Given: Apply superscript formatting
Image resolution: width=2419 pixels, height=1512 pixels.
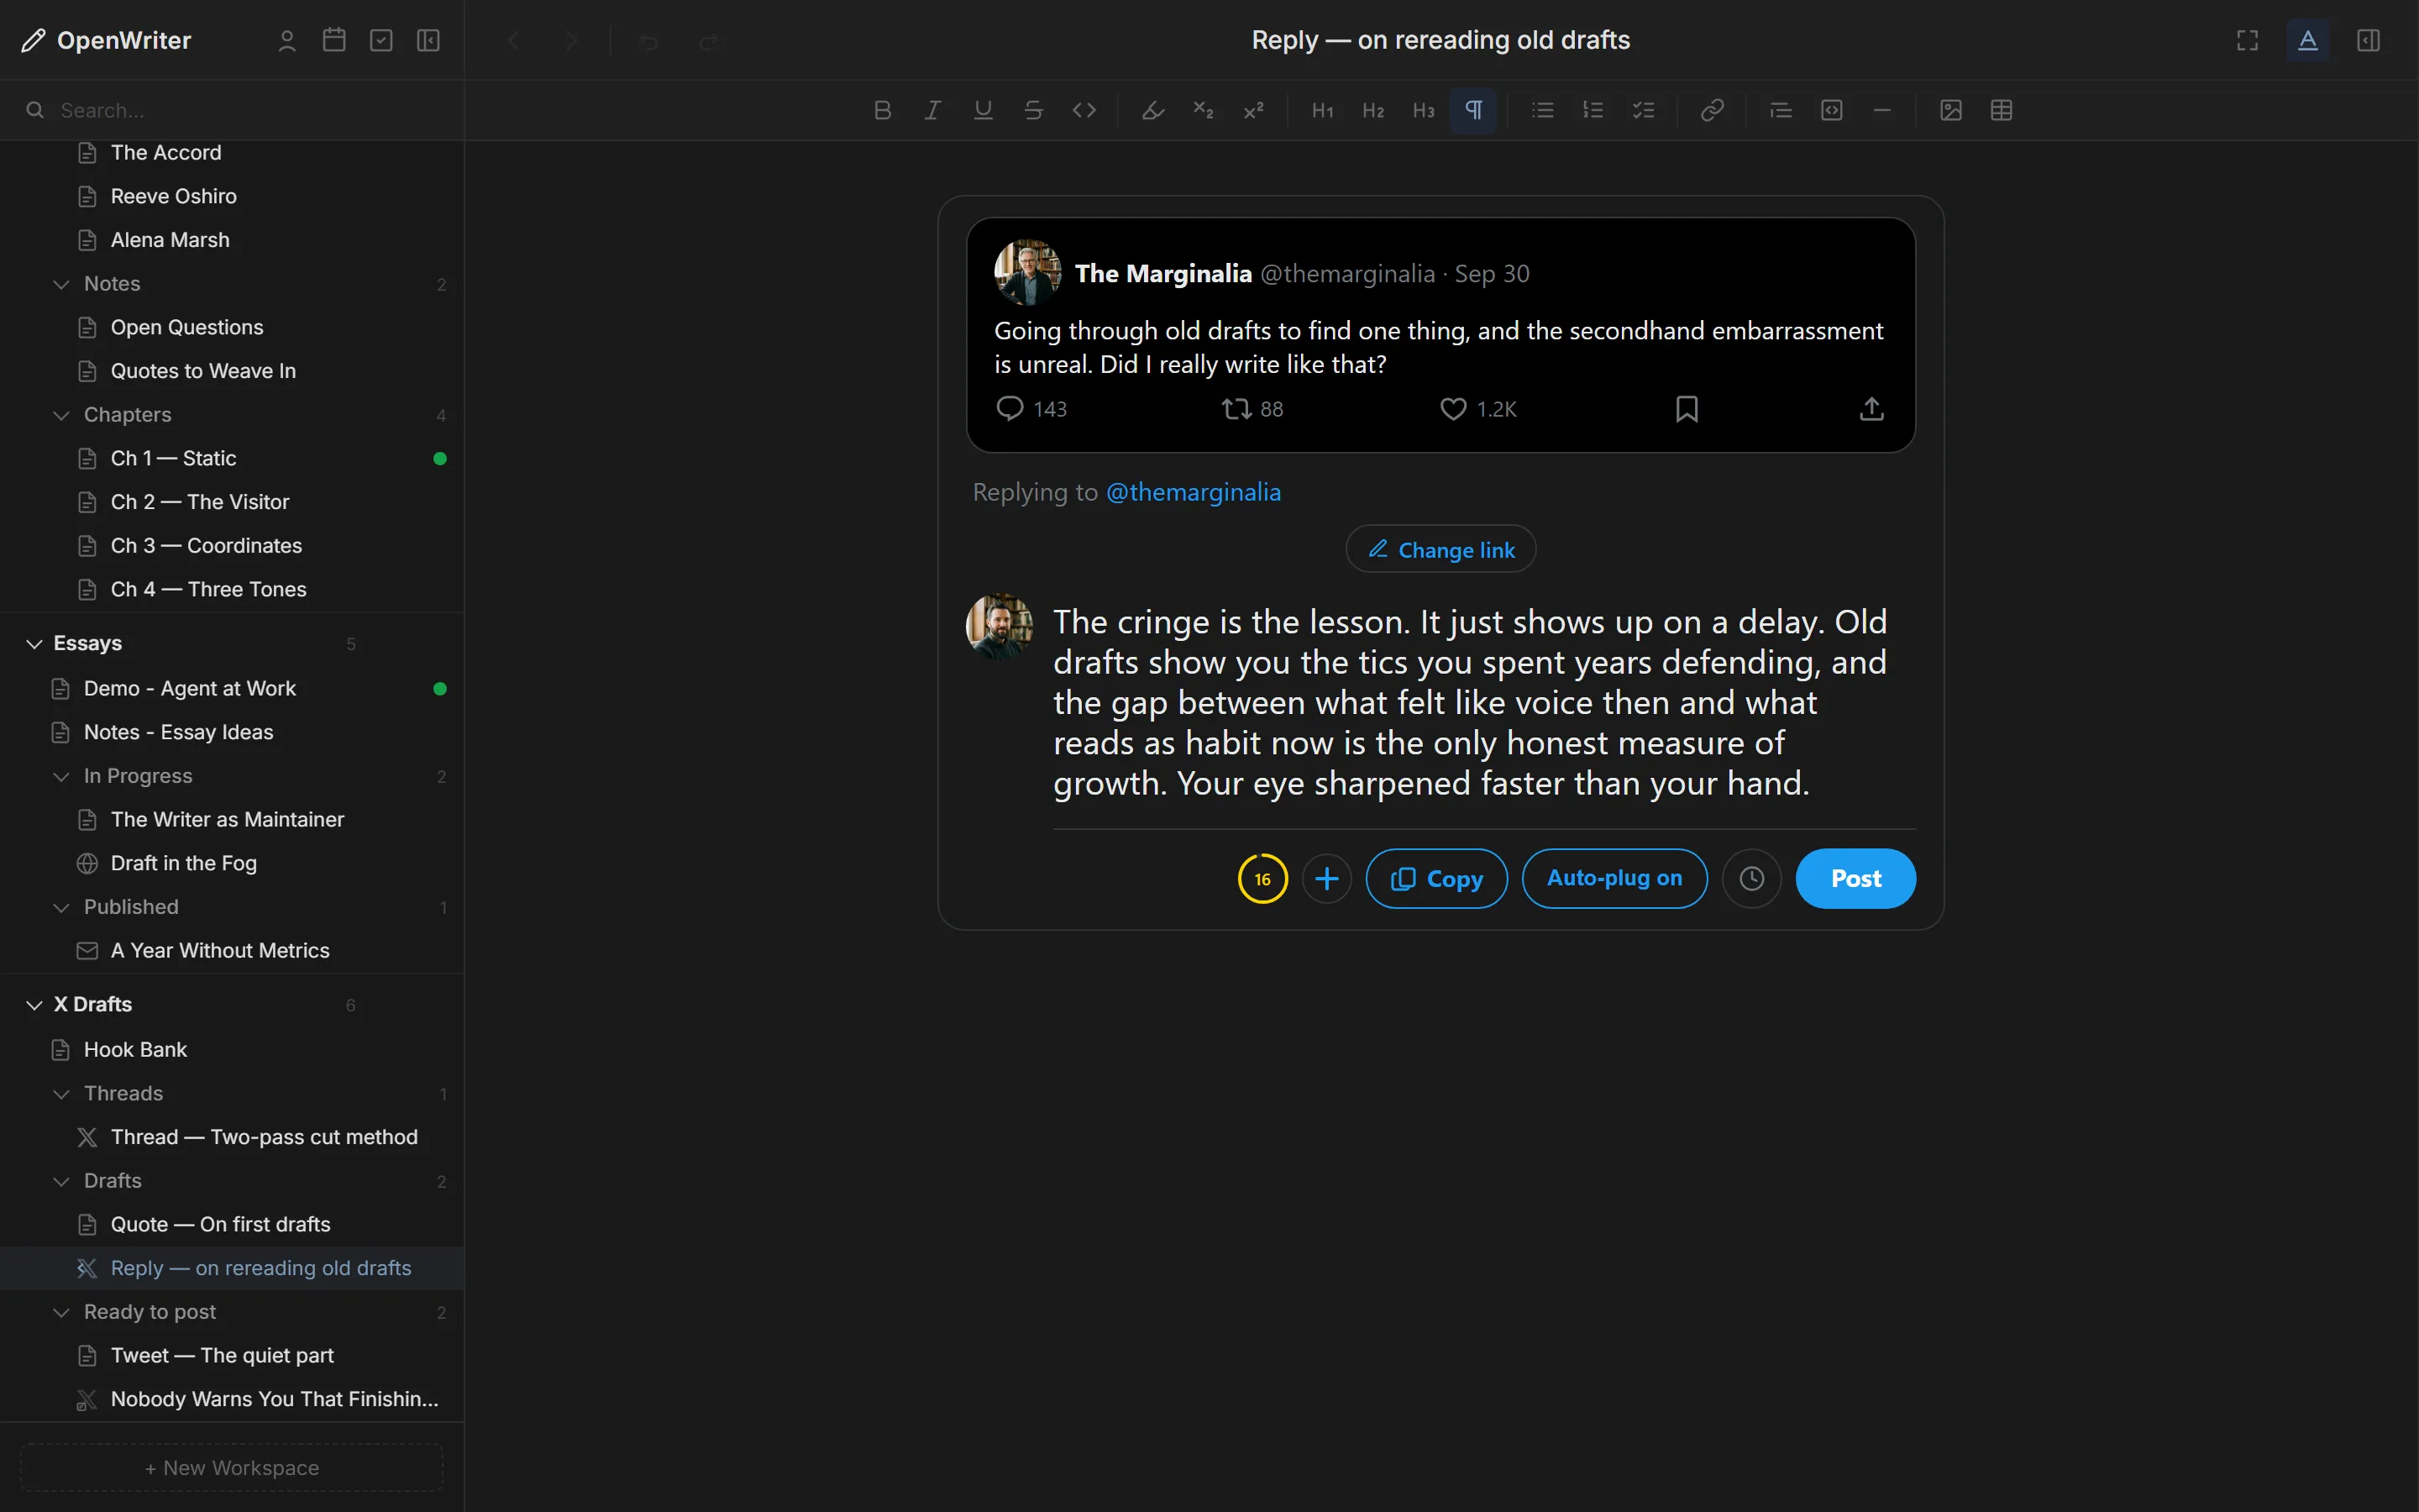Looking at the screenshot, I should (x=1253, y=110).
